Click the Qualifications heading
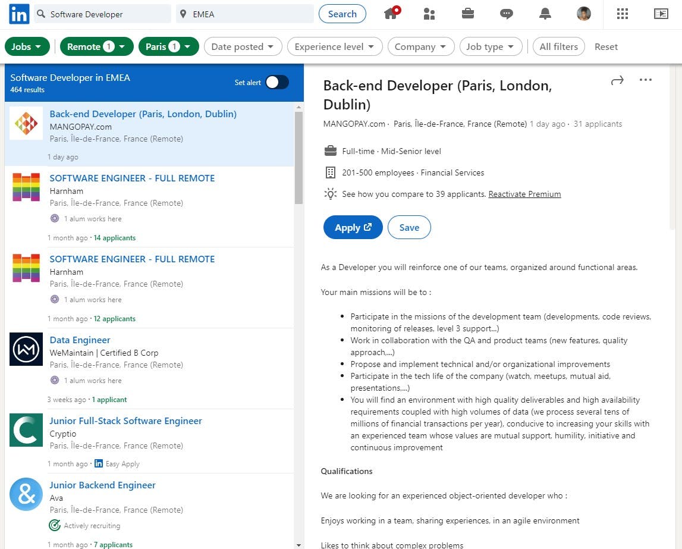Image resolution: width=682 pixels, height=549 pixels. pyautogui.click(x=347, y=471)
